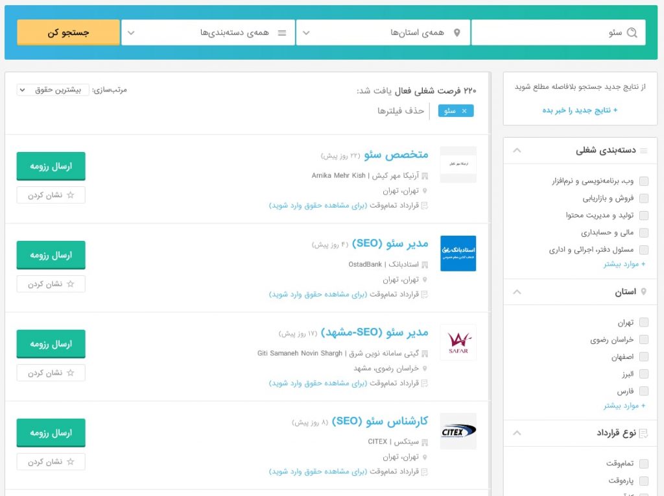Collapse the استان filter panel
The height and width of the screenshot is (496, 664).
(x=517, y=292)
